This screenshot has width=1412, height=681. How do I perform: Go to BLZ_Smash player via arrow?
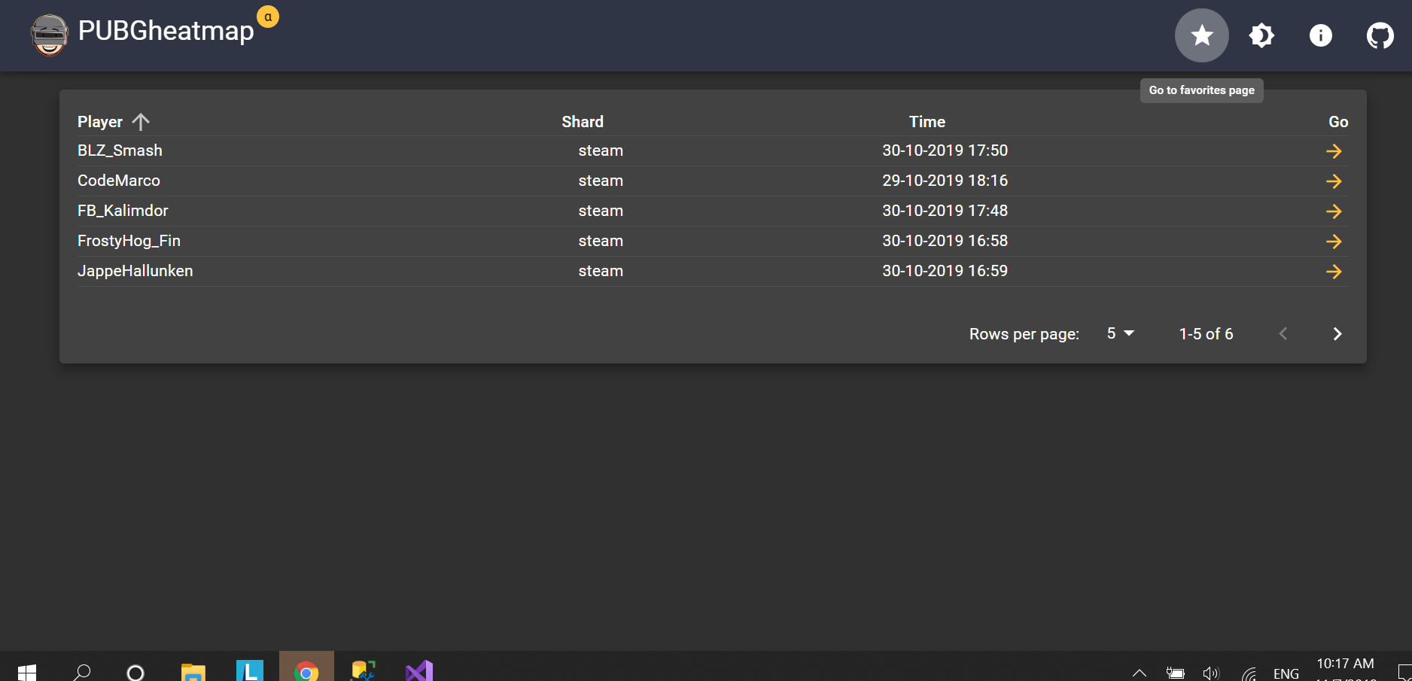1334,151
